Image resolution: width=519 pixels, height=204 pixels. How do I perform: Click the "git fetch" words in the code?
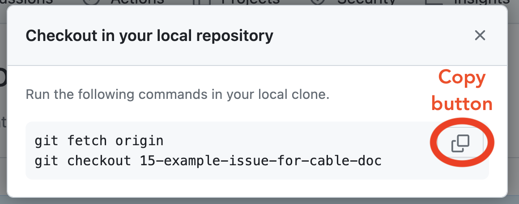[72, 141]
